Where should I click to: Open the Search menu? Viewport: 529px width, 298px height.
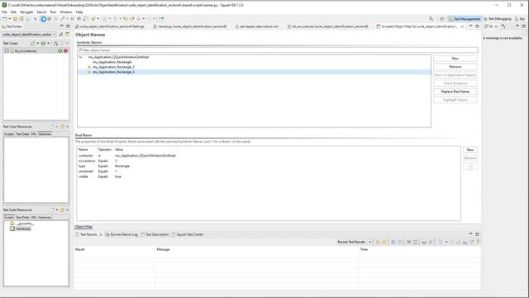41,12
